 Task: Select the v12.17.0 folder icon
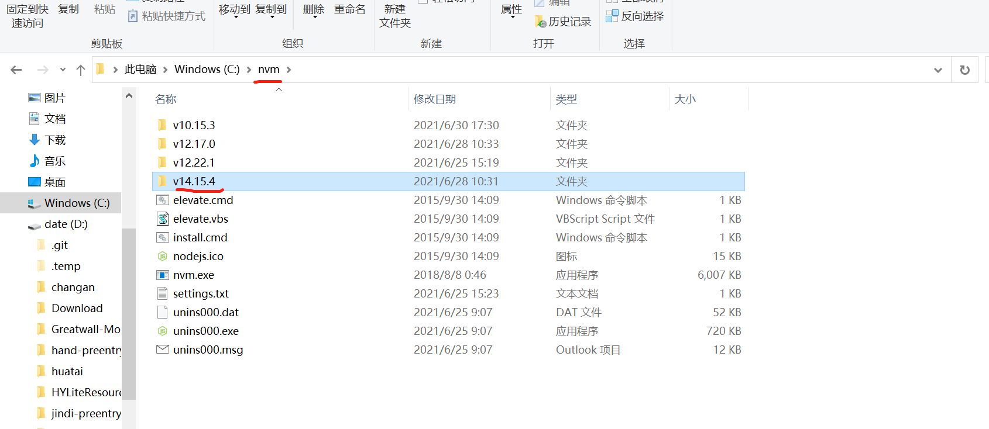[x=162, y=144]
